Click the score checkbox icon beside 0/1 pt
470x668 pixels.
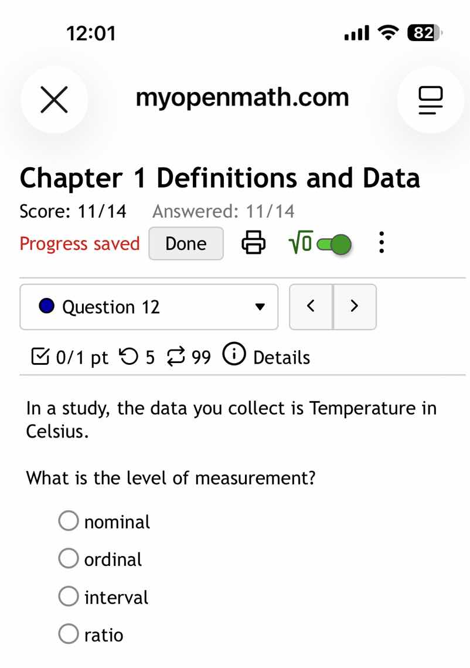click(40, 355)
